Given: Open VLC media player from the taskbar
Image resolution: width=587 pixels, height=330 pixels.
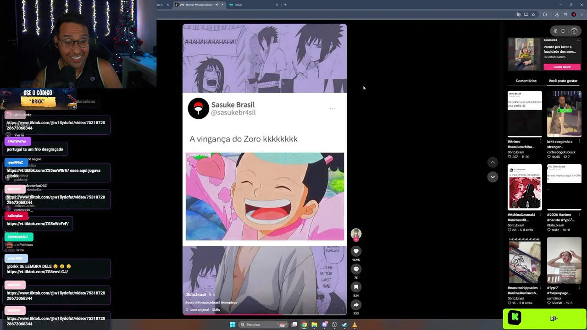Looking at the screenshot, I should (x=354, y=324).
